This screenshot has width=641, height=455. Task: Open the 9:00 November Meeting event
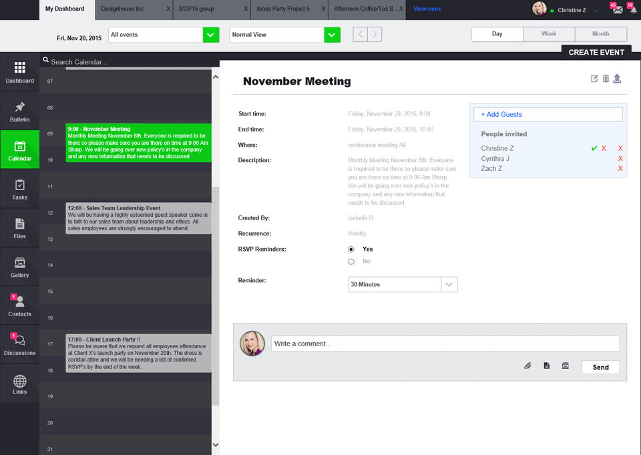[139, 143]
